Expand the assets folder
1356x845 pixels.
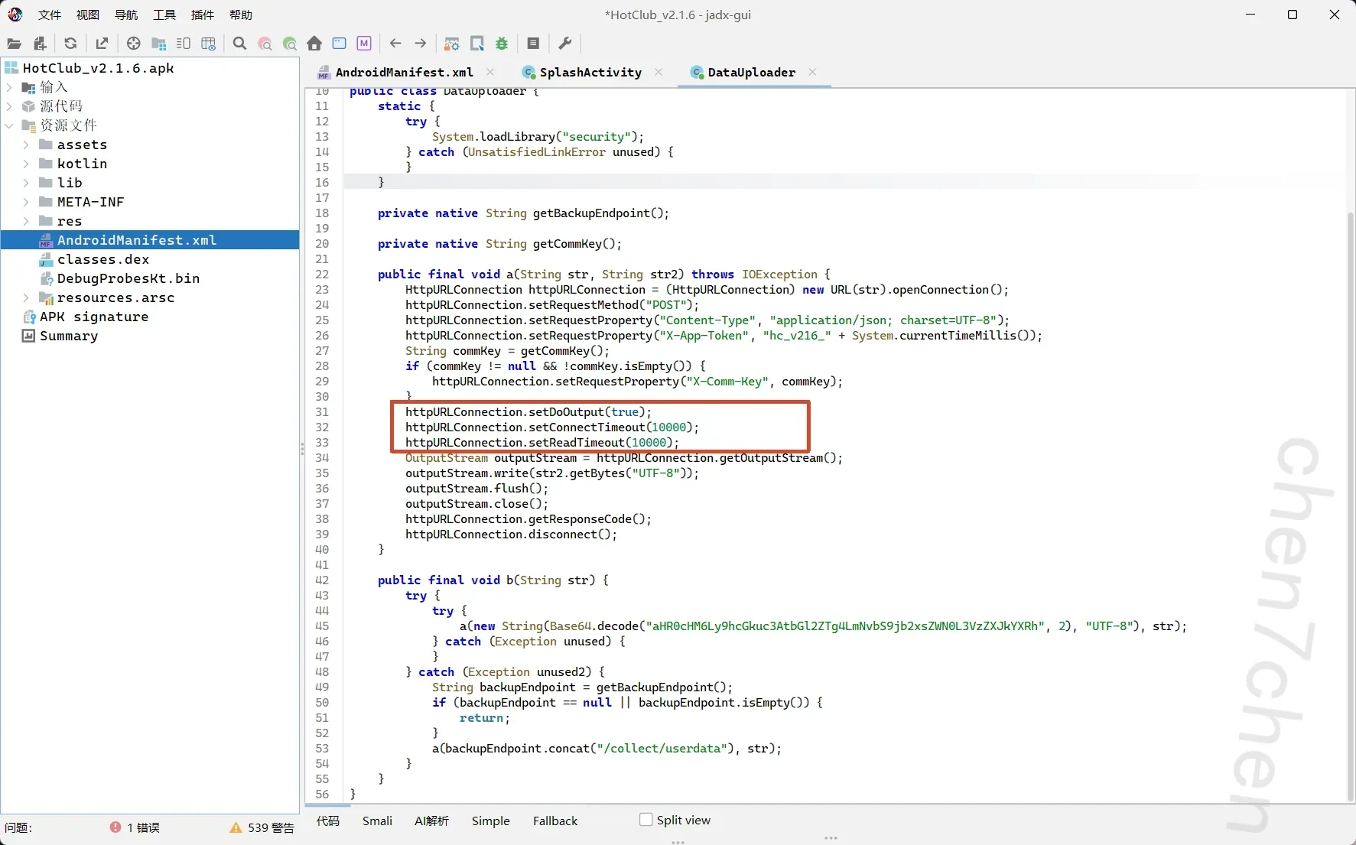coord(26,145)
